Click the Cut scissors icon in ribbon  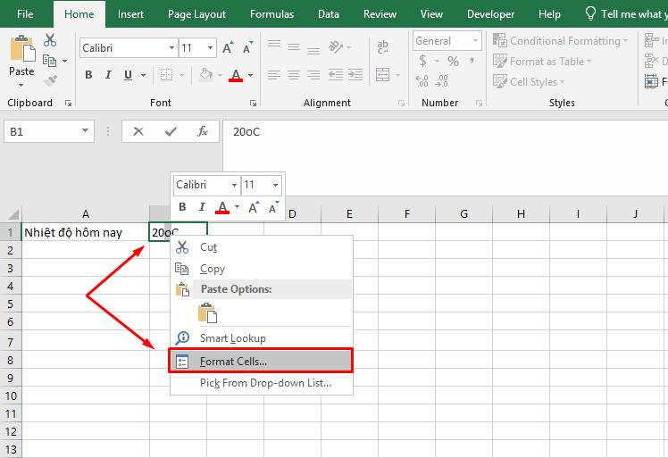(50, 40)
